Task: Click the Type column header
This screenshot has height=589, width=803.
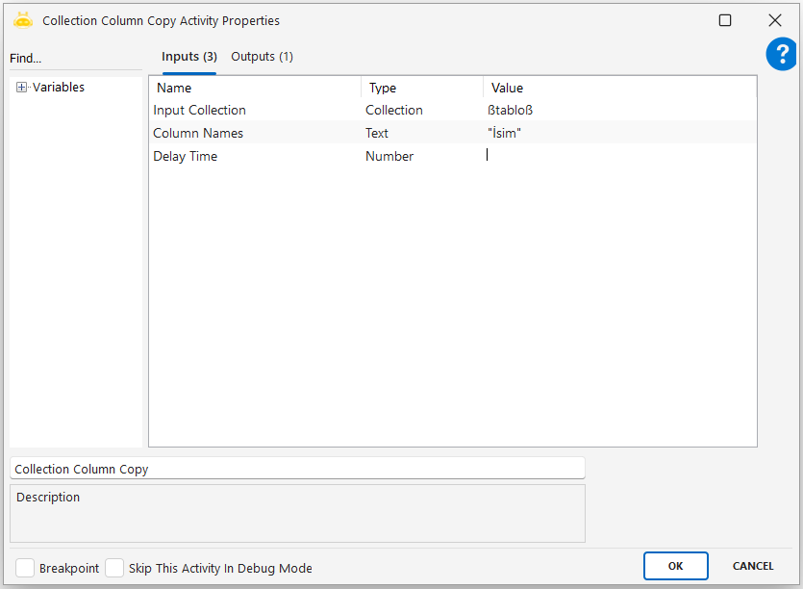Action: click(421, 88)
